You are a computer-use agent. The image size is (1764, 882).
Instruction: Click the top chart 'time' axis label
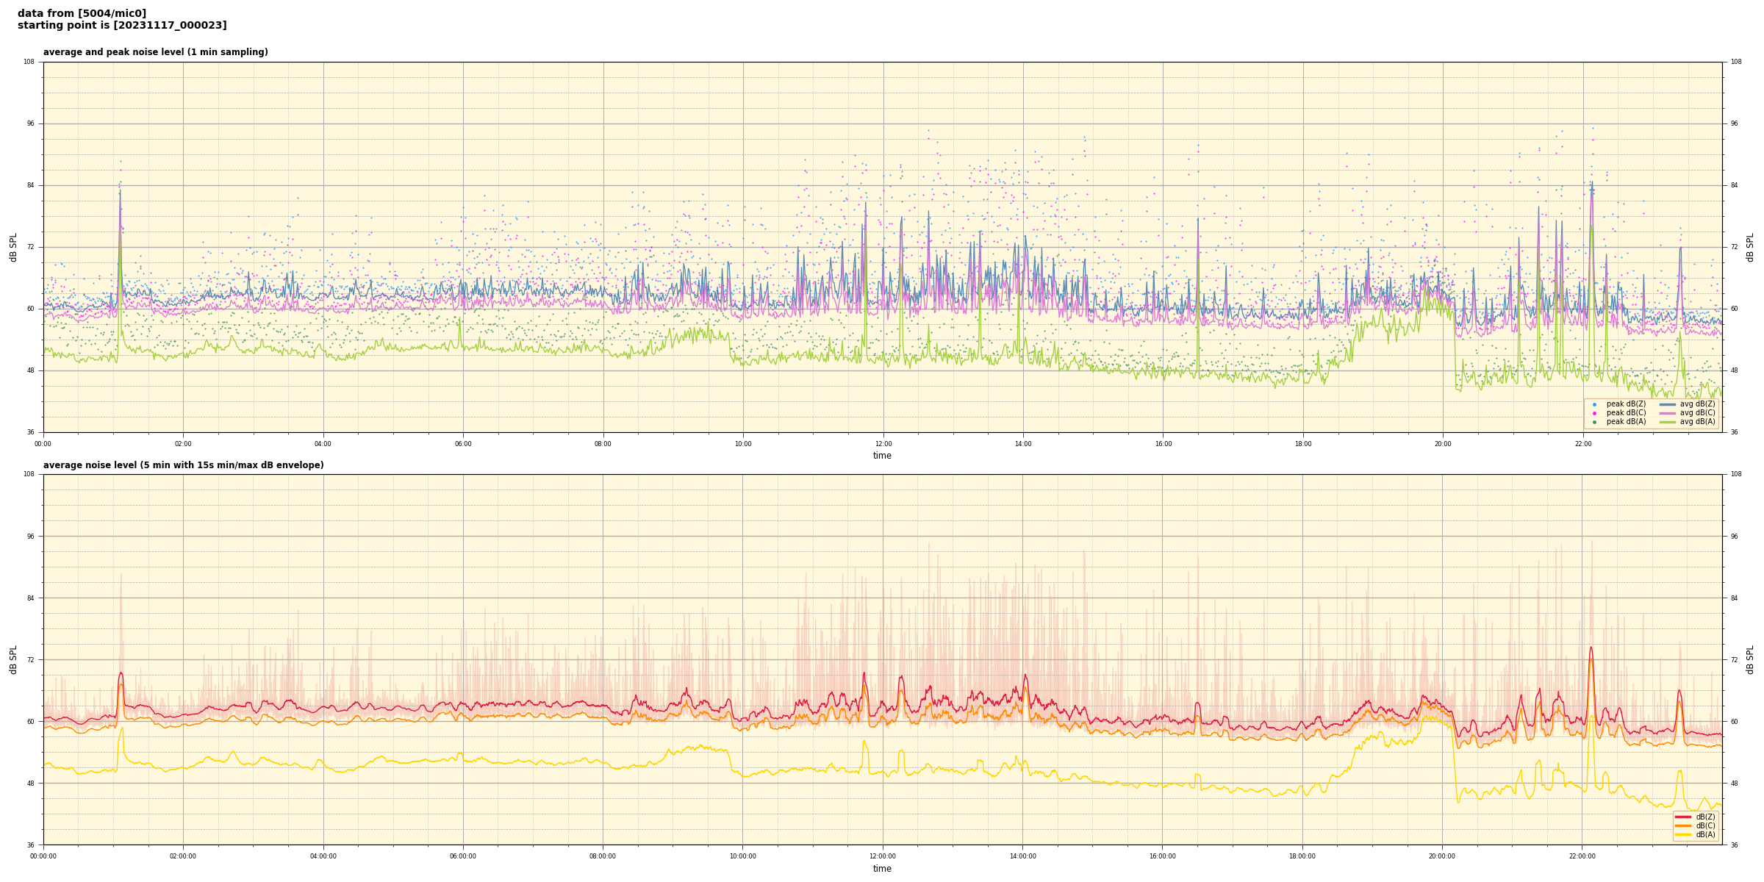point(882,456)
